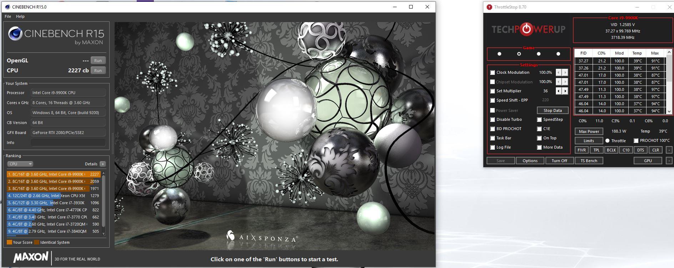Click the Cinebench app icon in title bar
Viewport: 674px width, 268px height.
pos(7,7)
